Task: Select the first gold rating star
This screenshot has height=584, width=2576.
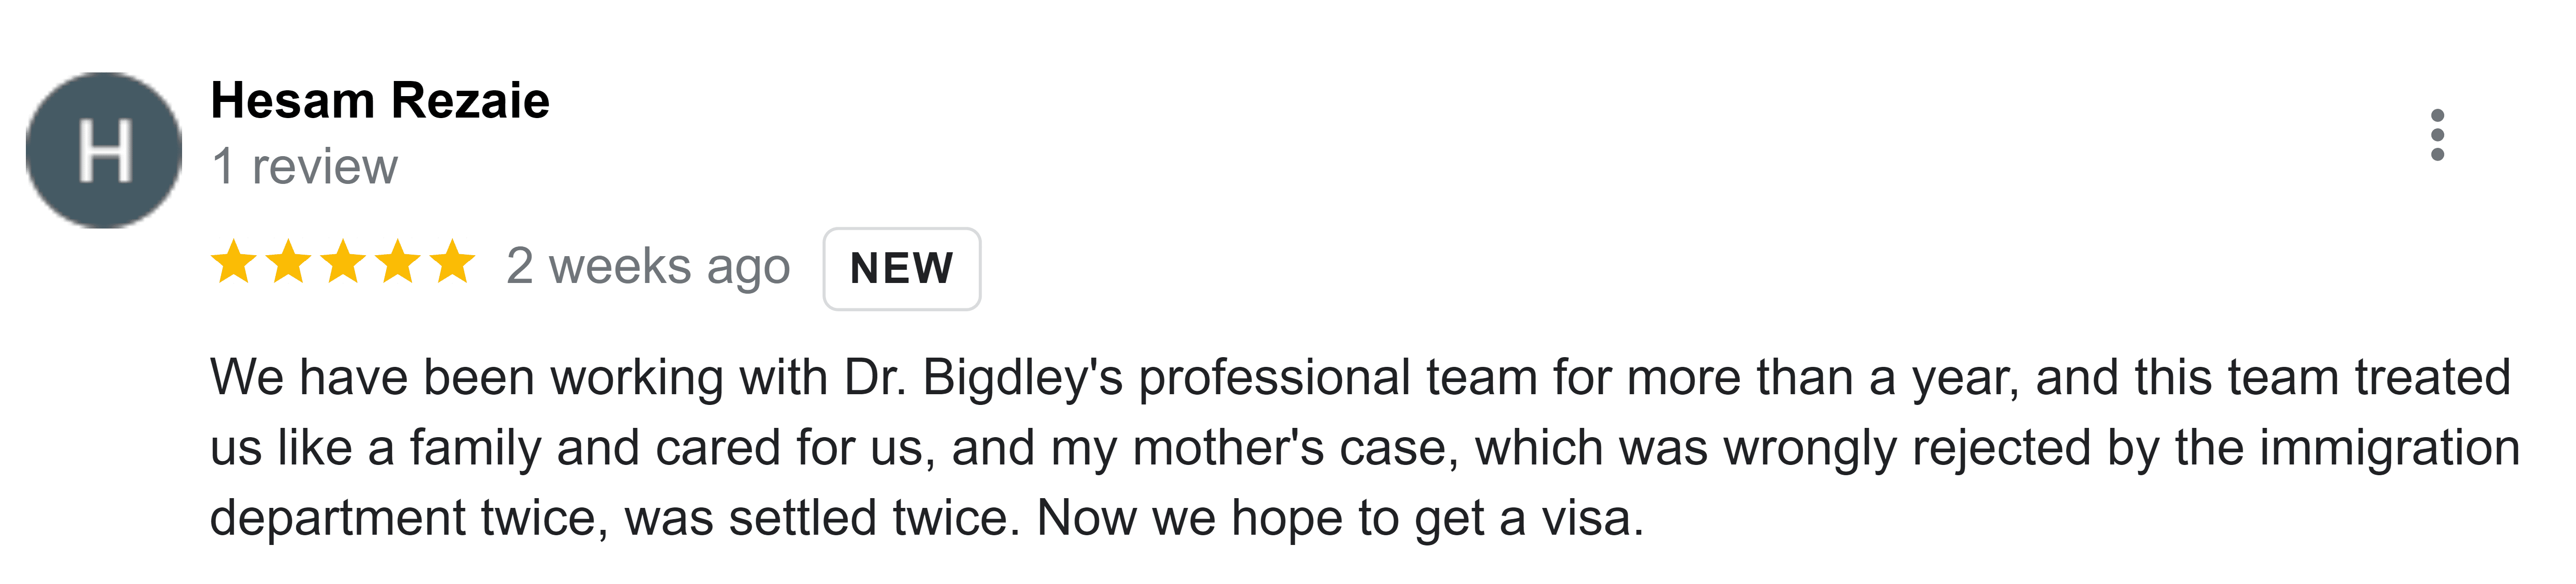Action: coord(234,262)
